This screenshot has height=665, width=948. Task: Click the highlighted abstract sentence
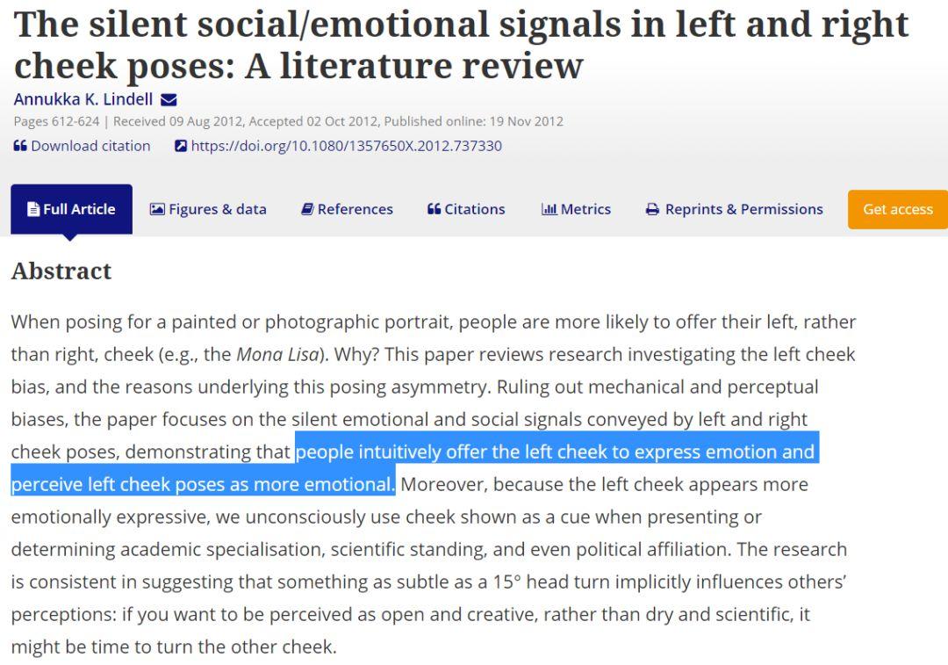point(555,452)
